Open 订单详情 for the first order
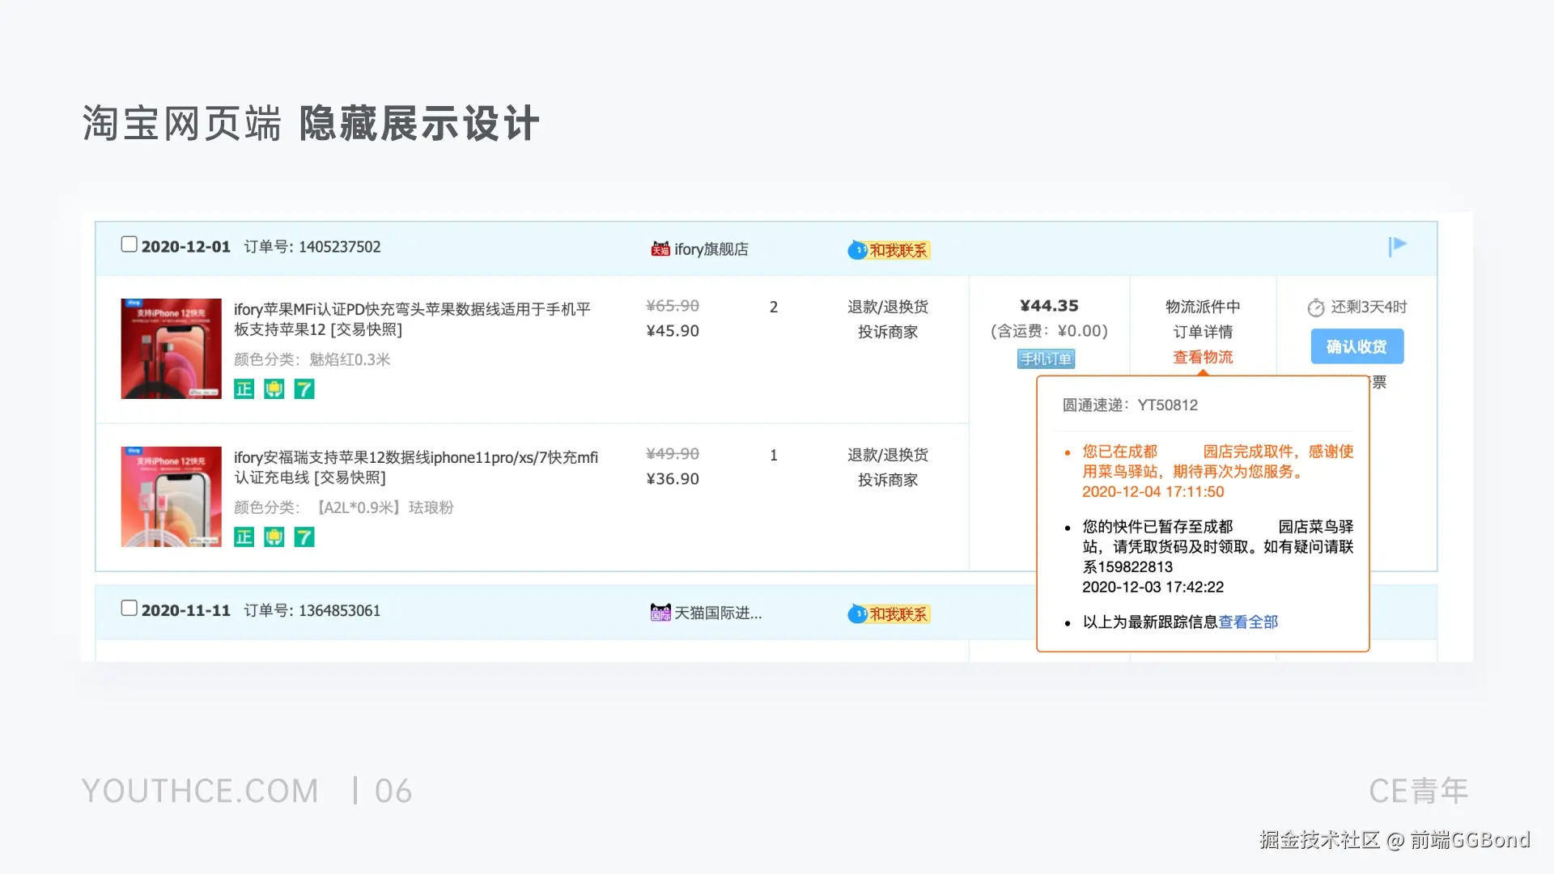 tap(1203, 332)
